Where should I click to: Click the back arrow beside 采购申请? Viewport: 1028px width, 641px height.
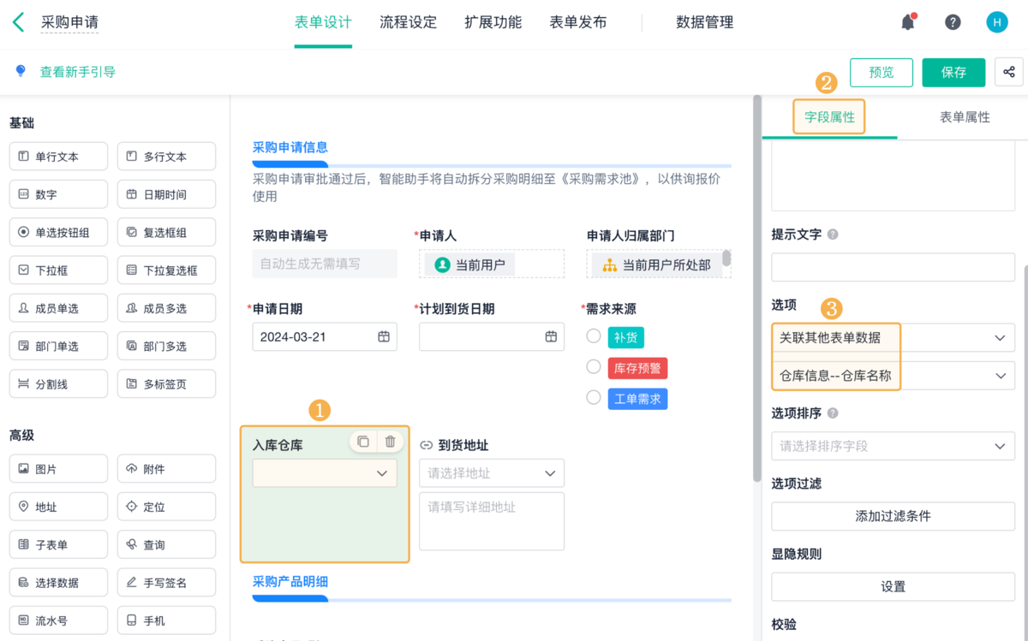19,23
